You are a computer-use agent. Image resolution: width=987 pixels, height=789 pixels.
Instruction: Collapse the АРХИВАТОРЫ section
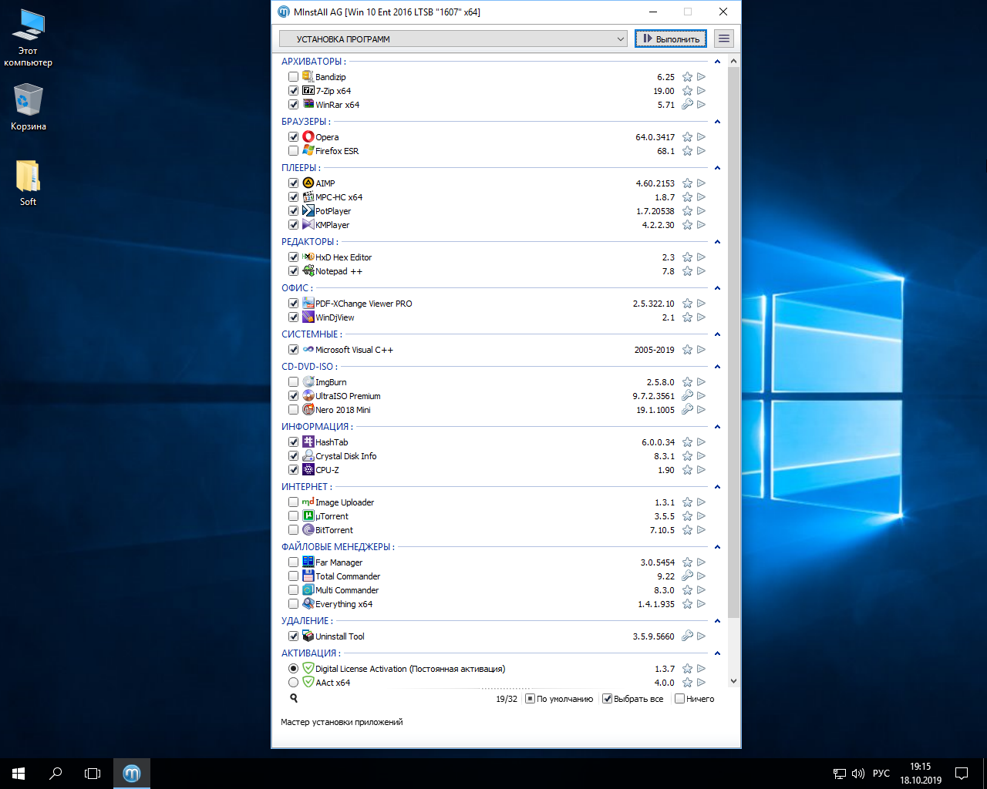pyautogui.click(x=717, y=62)
